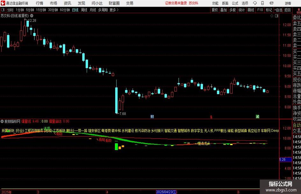Click the 通达信金融终端 title text

coord(17,3)
